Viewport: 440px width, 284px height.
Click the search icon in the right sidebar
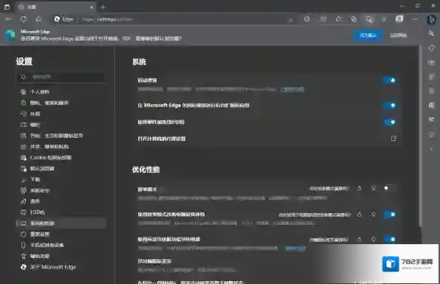[431, 33]
